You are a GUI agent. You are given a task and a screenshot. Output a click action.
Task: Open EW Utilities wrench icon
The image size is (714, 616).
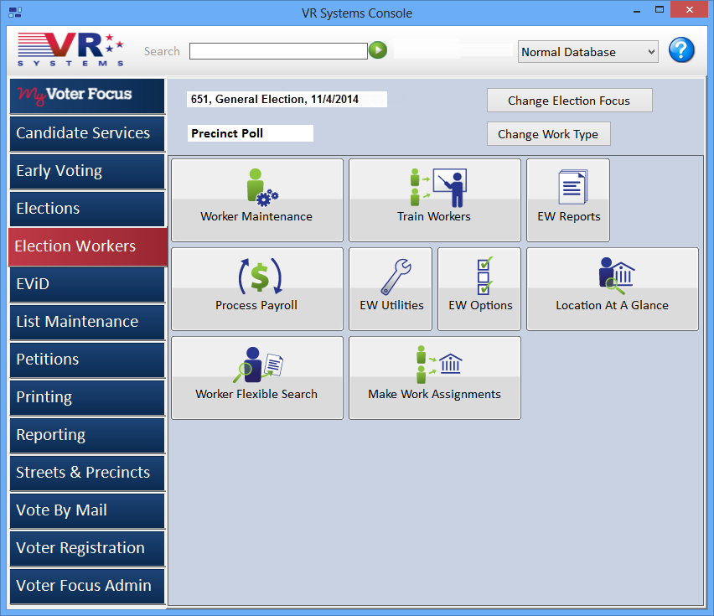(396, 277)
